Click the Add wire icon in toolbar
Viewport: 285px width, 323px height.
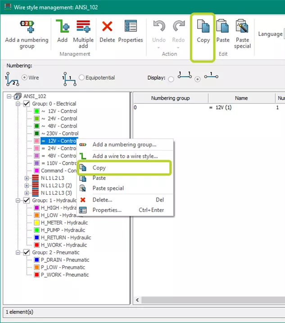pyautogui.click(x=63, y=27)
